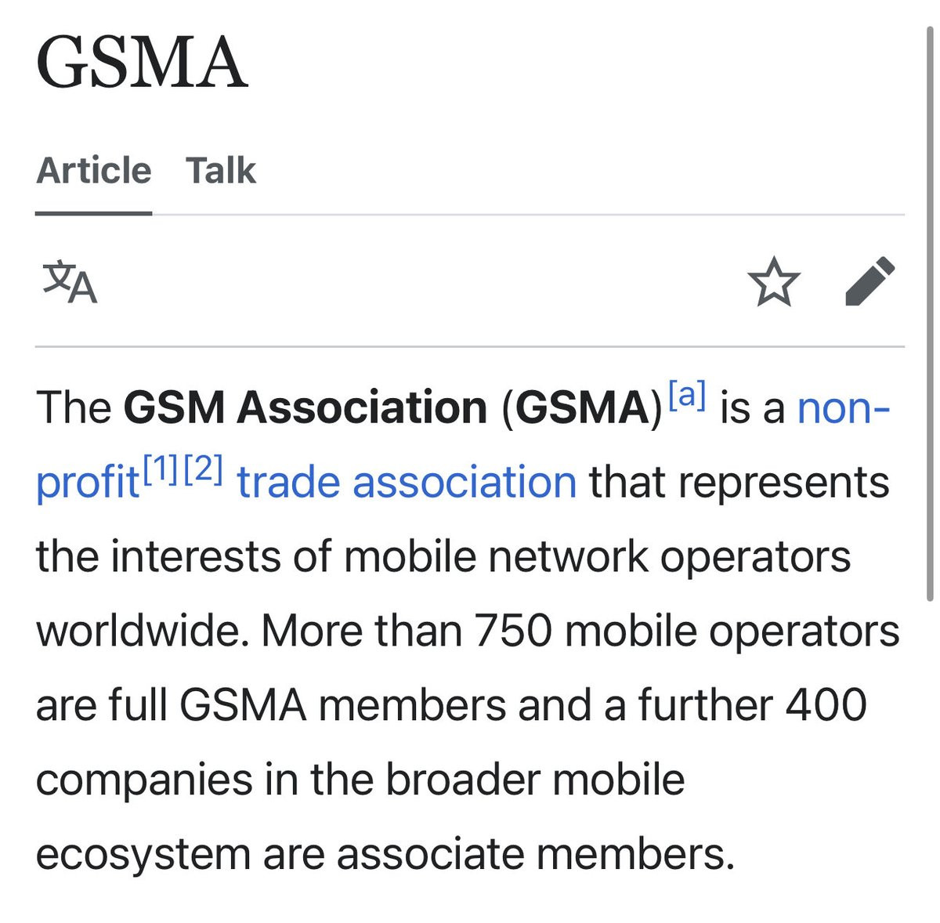Screen dimensions: 940x923
Task: Tap the pencil edit icon
Action: pos(869,281)
